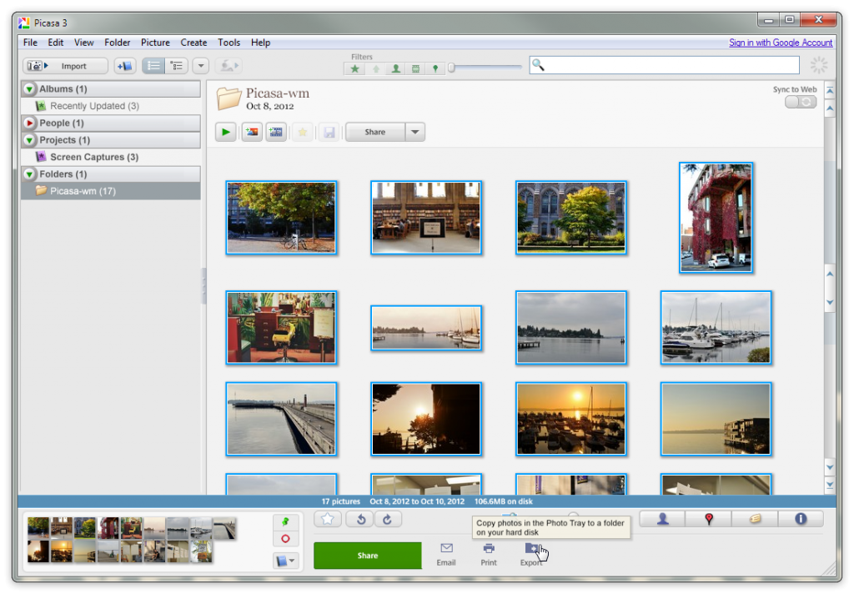This screenshot has width=854, height=594.
Task: Create movie presentation icon
Action: pyautogui.click(x=276, y=132)
